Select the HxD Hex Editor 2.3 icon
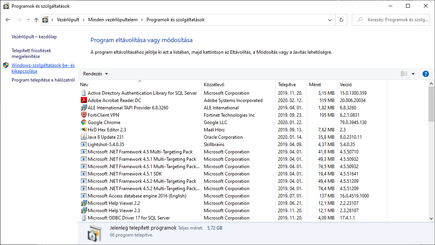435x245 pixels. (84, 129)
